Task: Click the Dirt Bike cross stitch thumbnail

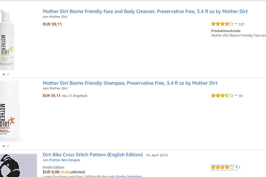Action: 18,165
